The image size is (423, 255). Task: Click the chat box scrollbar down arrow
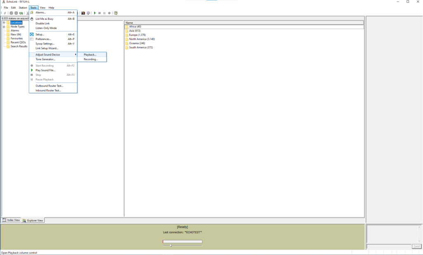click(419, 241)
